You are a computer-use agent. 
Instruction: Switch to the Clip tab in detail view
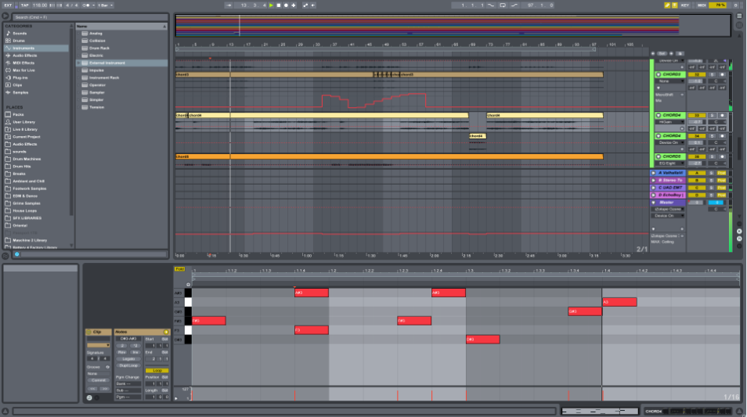(x=98, y=333)
